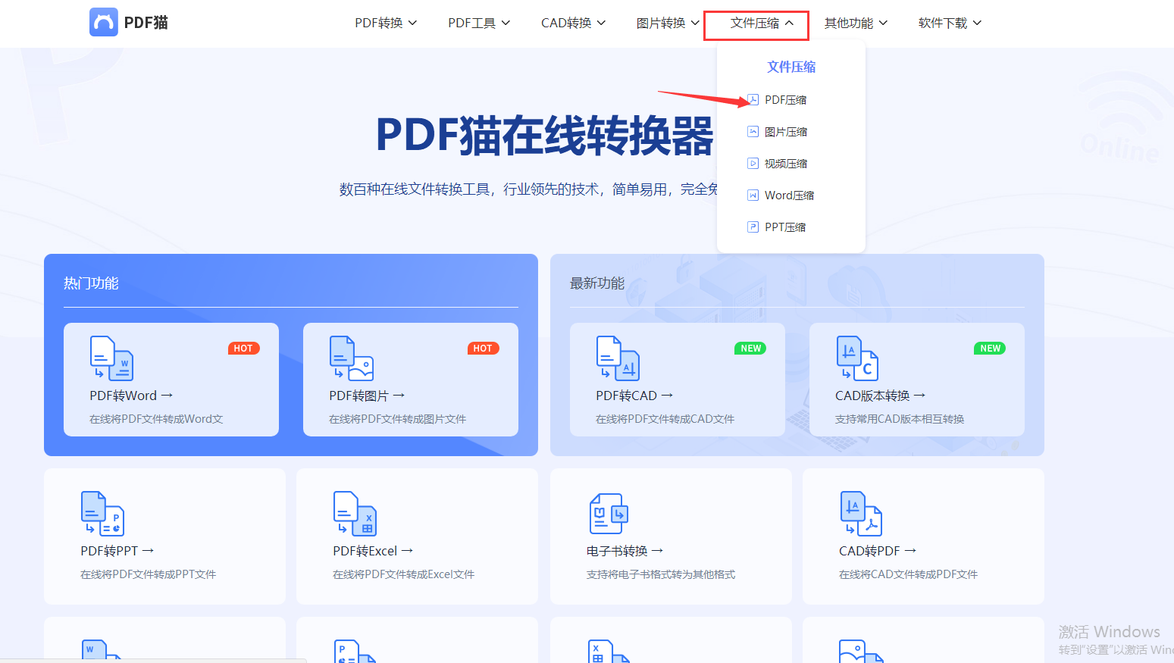This screenshot has width=1174, height=663.
Task: Open the PDF转Word → link
Action: [x=131, y=396]
